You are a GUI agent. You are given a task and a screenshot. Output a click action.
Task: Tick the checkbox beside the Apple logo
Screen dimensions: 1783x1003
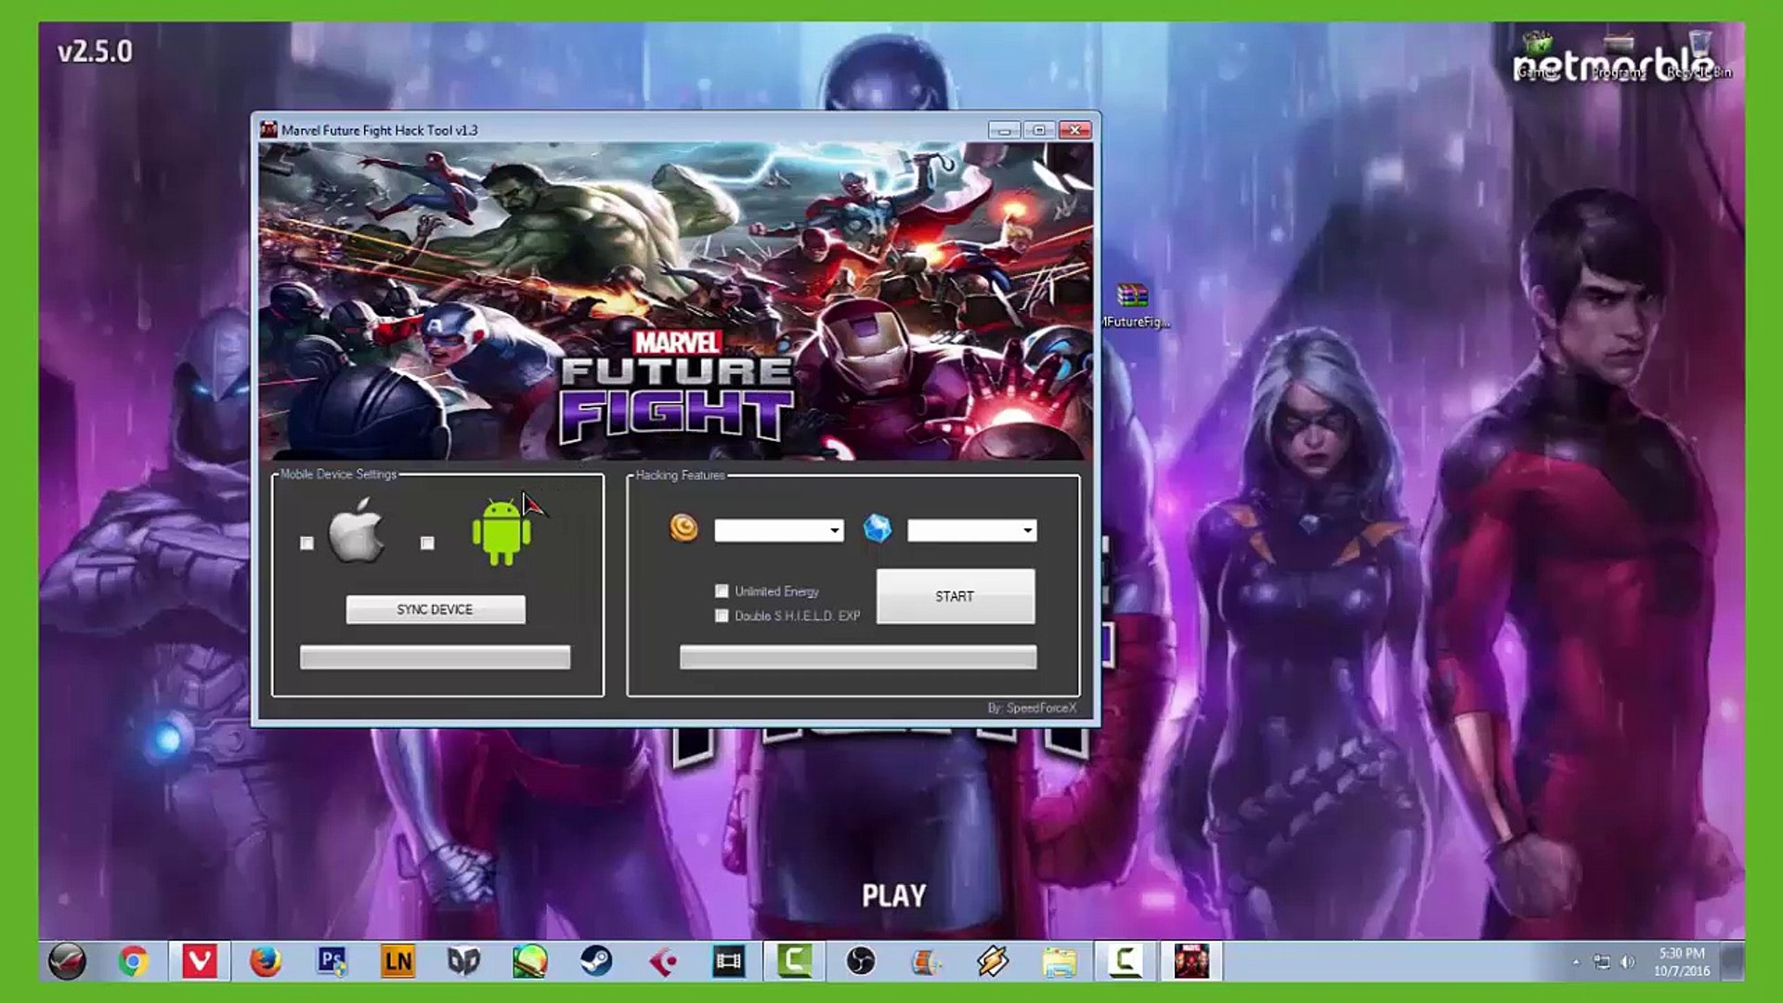point(307,543)
